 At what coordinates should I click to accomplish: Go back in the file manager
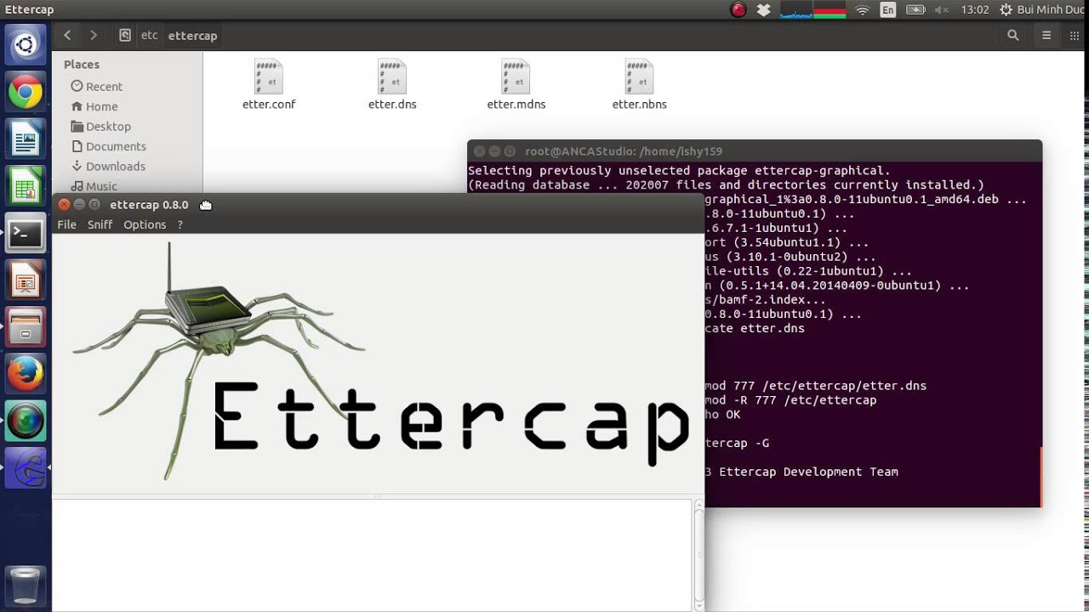point(67,35)
